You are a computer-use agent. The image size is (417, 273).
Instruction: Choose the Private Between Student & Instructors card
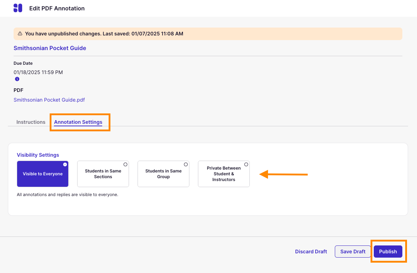pos(224,174)
